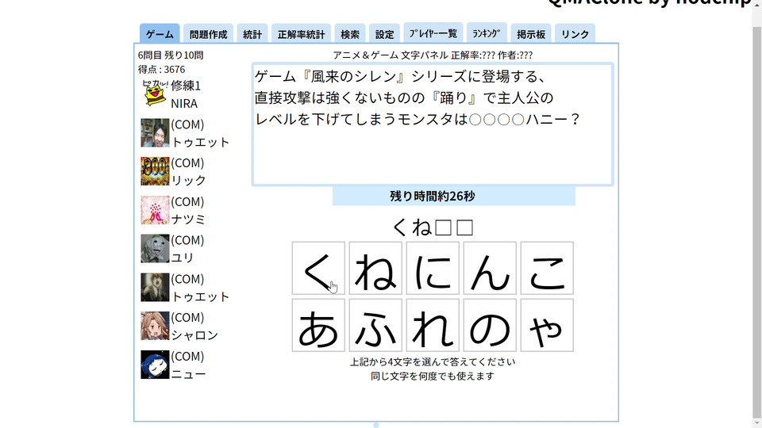This screenshot has height=428, width=762.
Task: Click the 残り時間約26秒 timer bar
Action: pos(454,196)
